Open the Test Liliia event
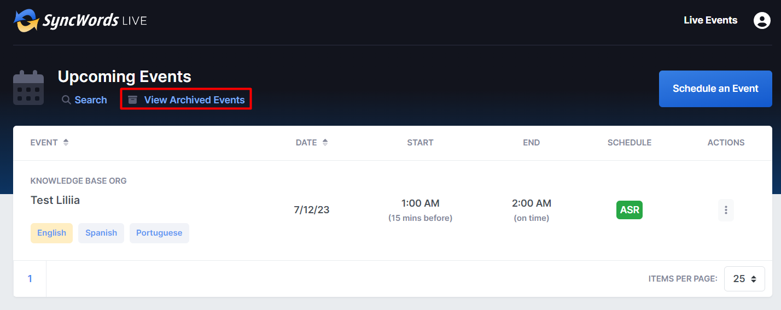Viewport: 781px width, 310px height. pos(55,200)
